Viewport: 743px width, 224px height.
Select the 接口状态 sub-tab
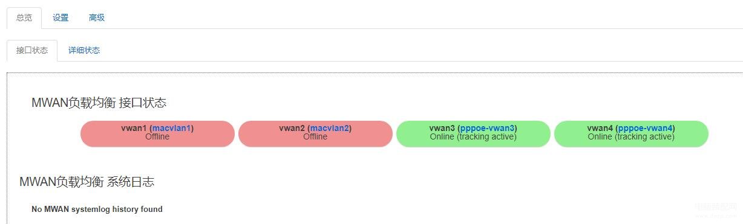tap(32, 50)
